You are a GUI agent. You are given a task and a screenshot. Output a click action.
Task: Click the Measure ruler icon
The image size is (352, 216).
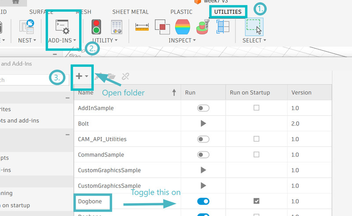click(x=141, y=27)
